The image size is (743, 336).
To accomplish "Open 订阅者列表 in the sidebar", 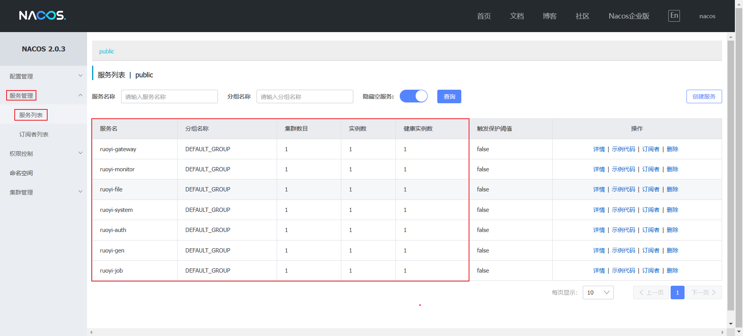I will pos(34,134).
